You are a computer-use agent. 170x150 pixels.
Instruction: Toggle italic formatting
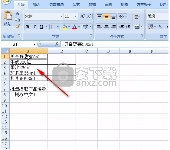(34, 27)
